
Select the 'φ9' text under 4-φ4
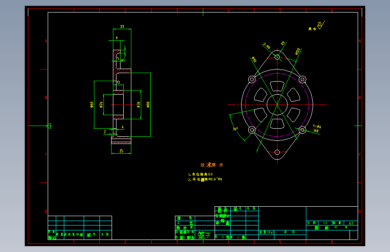pyautogui.click(x=316, y=130)
